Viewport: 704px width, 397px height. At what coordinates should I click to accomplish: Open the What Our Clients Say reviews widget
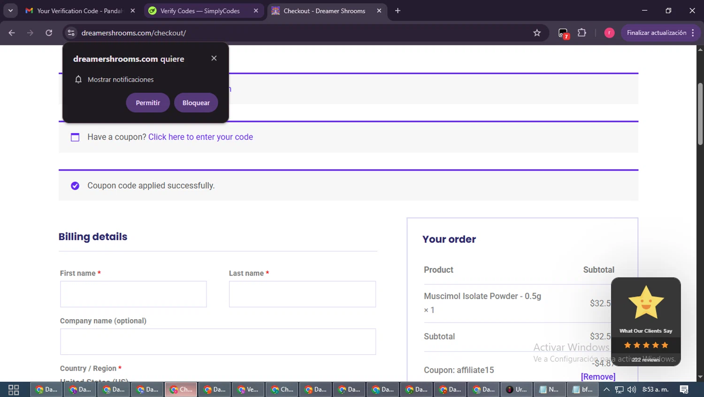point(646,322)
